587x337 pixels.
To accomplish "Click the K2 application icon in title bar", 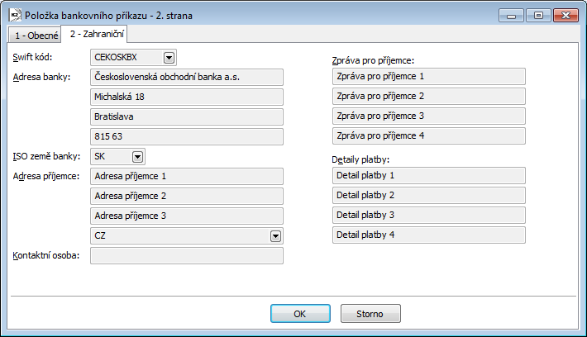I will coord(15,15).
